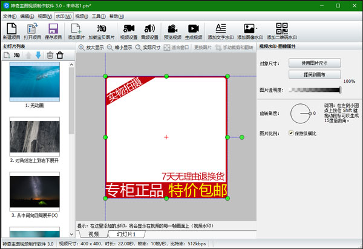Open the 水印(W) menu
The width and height of the screenshot is (363, 249).
(x=62, y=16)
